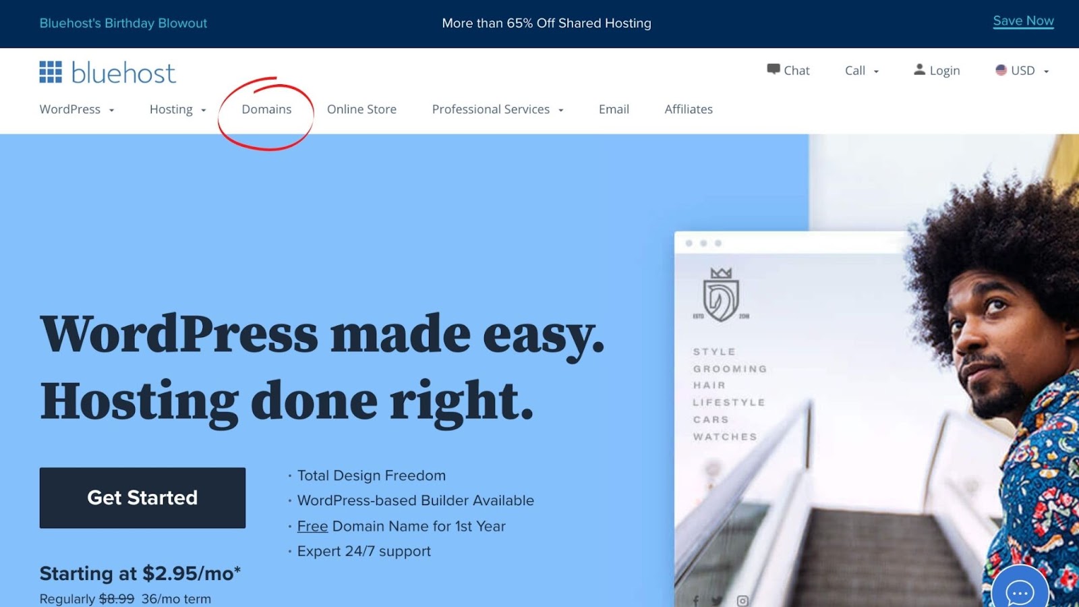This screenshot has height=607, width=1079.
Task: Click the STYLE item in website mockup
Action: (x=714, y=351)
